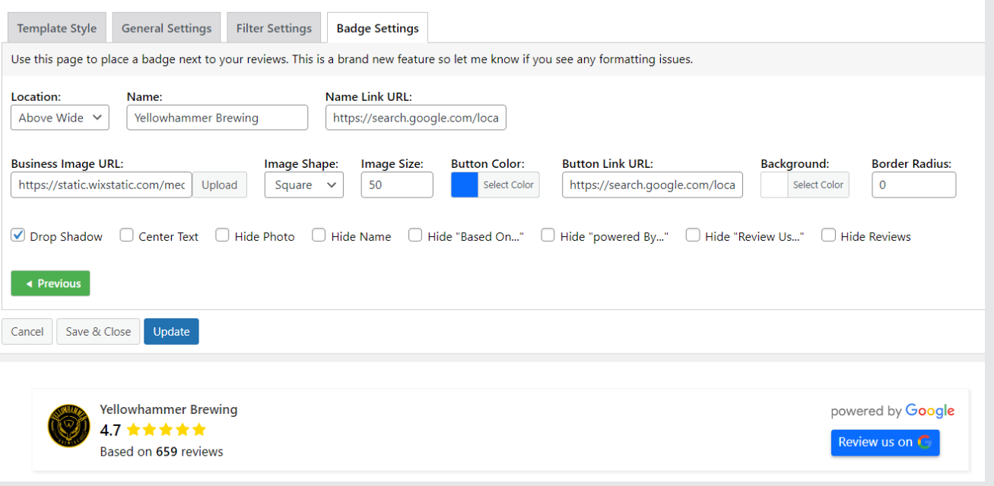Viewport: 994px width, 486px height.
Task: Click the blue Button Color swatch
Action: pyautogui.click(x=465, y=185)
